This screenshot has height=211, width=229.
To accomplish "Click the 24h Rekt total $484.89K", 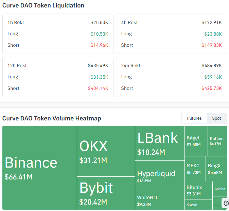I will click(x=212, y=65).
